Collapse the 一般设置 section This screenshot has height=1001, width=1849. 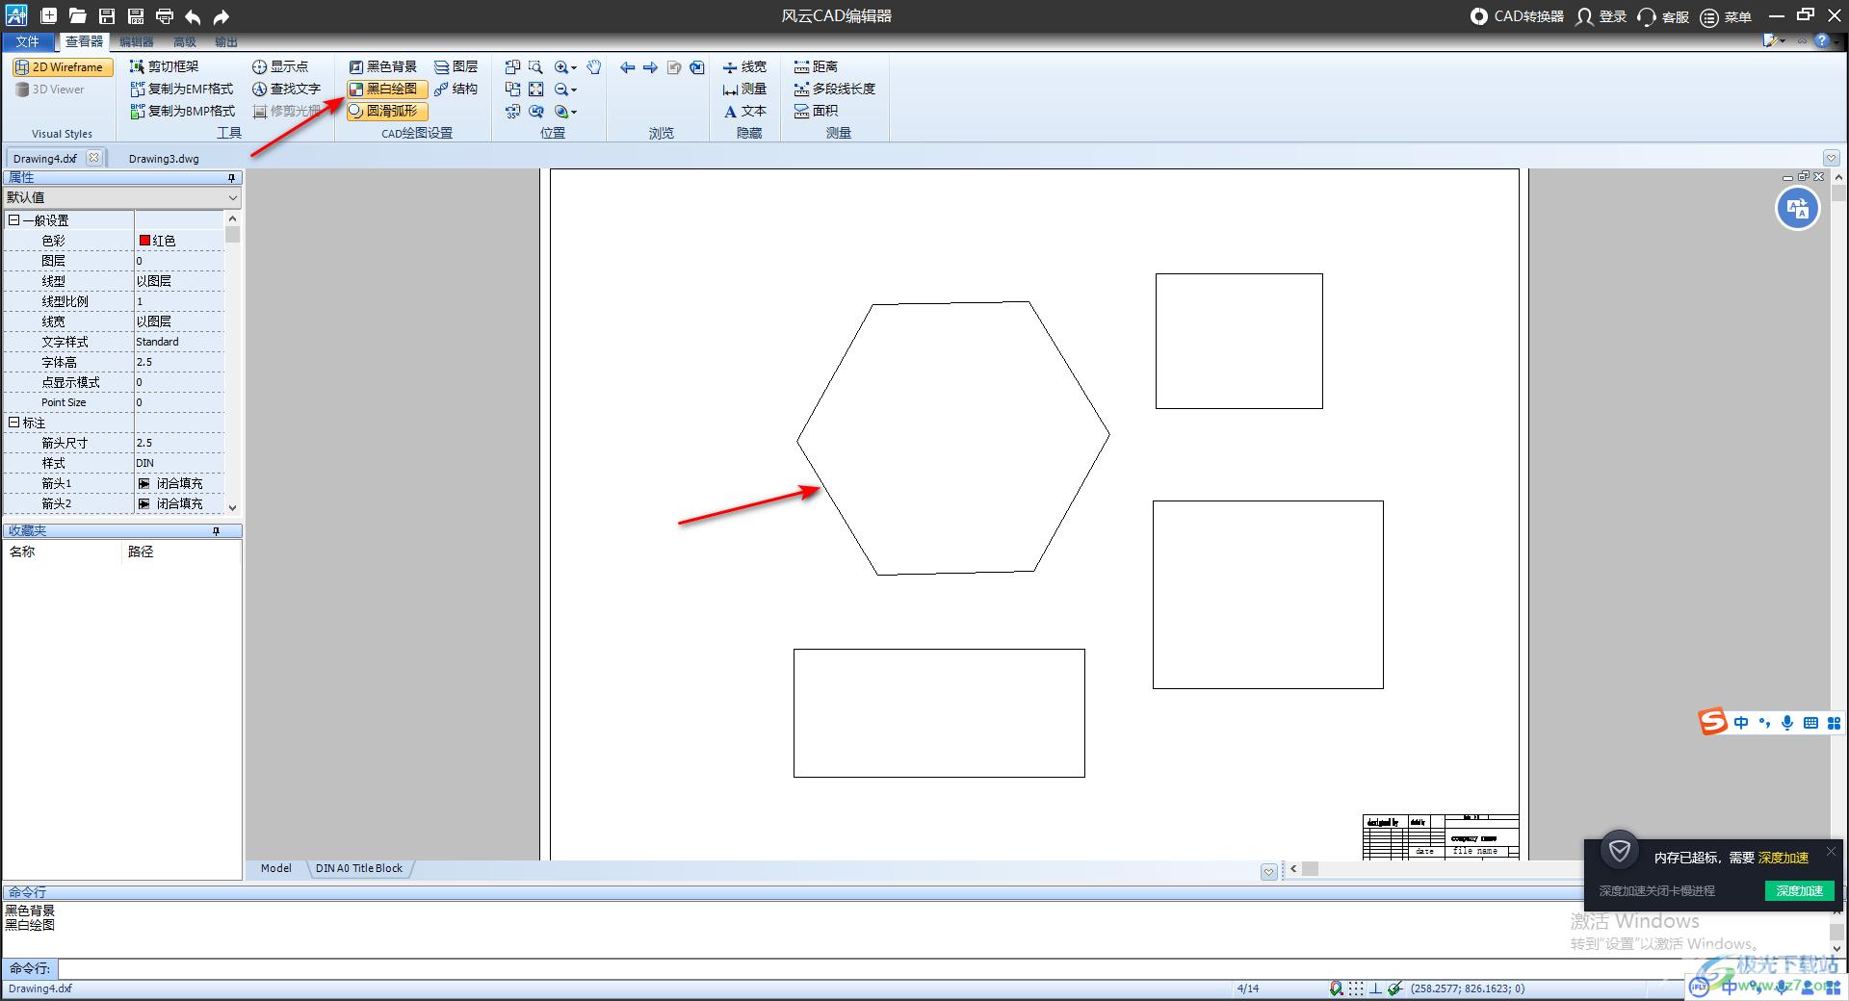(13, 220)
